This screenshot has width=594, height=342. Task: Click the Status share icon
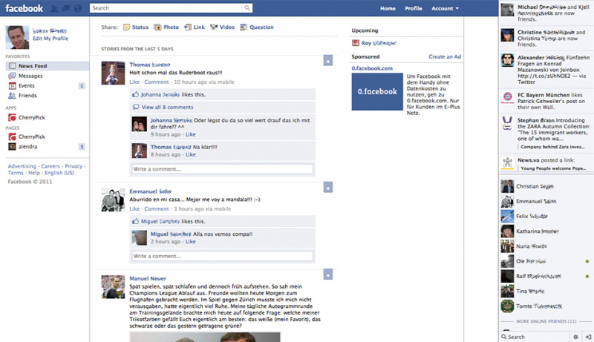coord(126,27)
